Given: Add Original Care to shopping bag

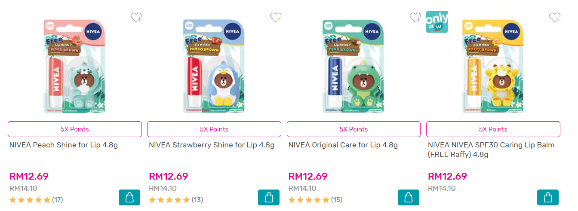Looking at the screenshot, I should point(408,198).
